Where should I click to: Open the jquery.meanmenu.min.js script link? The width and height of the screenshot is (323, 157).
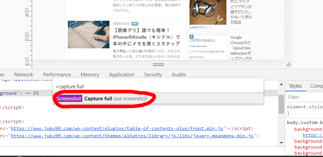point(132,136)
